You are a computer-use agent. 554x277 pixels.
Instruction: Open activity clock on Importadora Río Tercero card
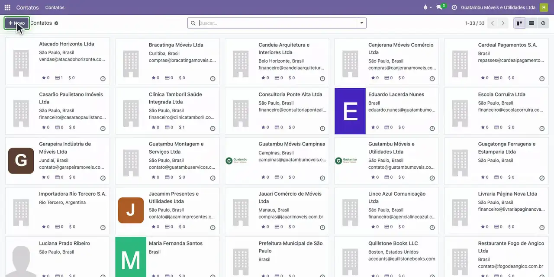coord(103,228)
